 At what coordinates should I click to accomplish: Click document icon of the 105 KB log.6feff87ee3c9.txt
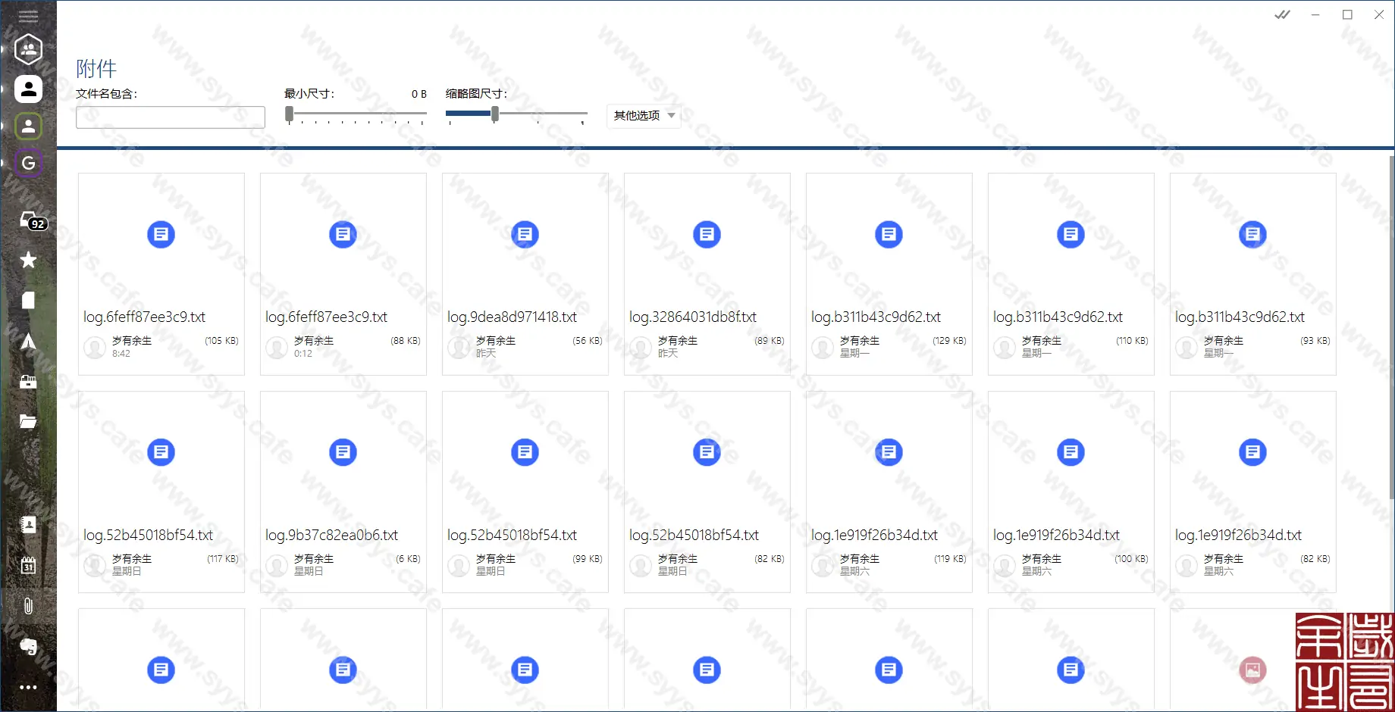(161, 234)
